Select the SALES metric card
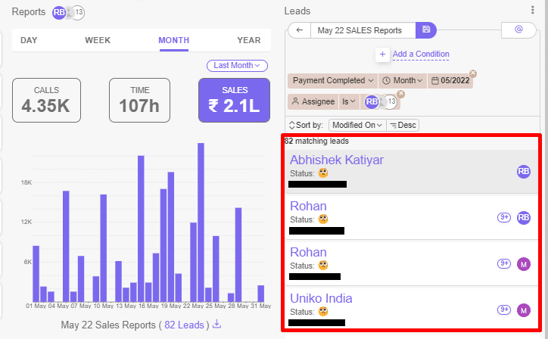 click(234, 100)
